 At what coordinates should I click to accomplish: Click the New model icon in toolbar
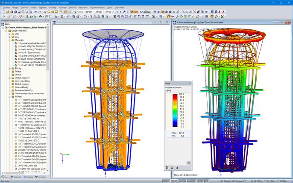pos(4,12)
